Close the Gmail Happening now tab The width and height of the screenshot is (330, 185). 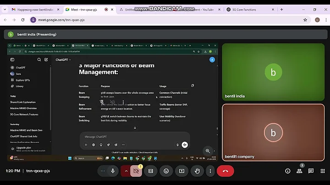58,10
